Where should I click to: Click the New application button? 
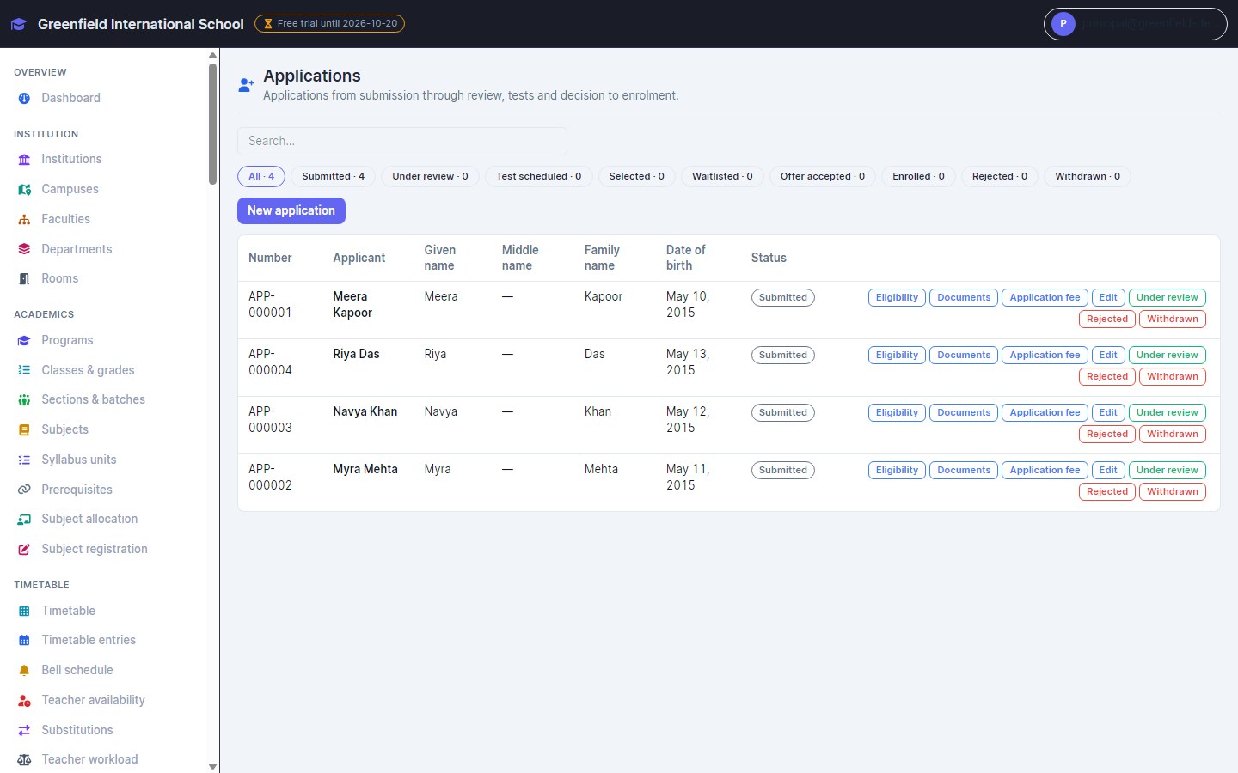tap(291, 210)
